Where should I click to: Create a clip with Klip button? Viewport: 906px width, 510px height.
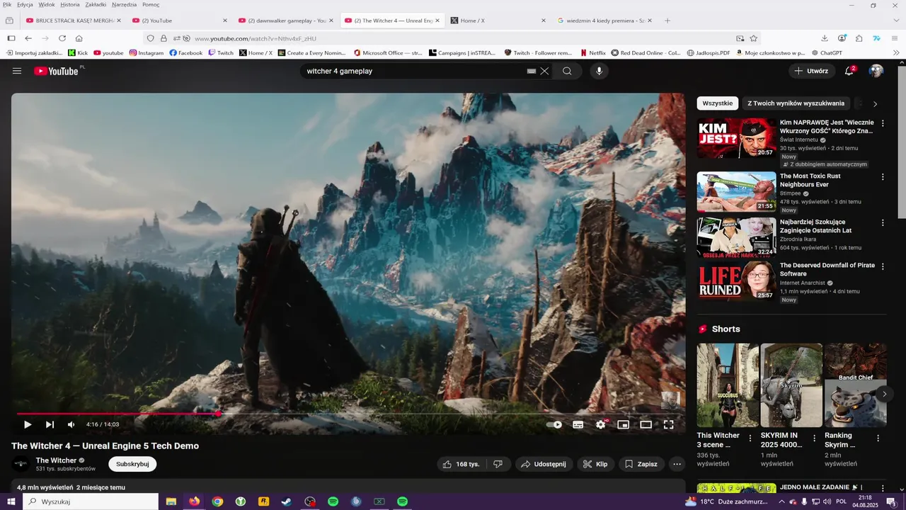[595, 464]
